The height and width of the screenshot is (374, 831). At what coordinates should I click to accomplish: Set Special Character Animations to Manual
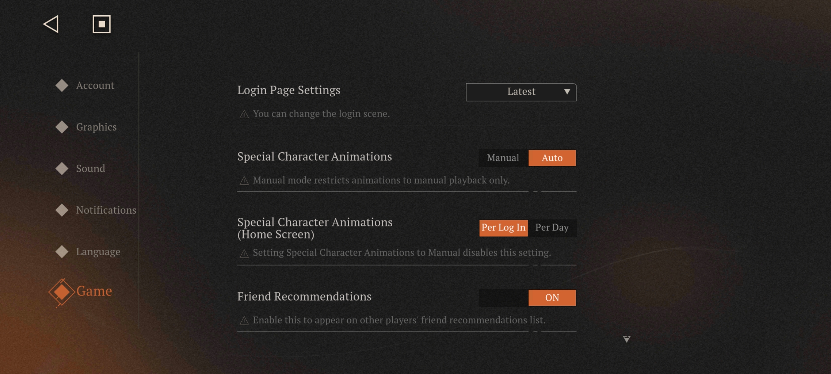[503, 158]
